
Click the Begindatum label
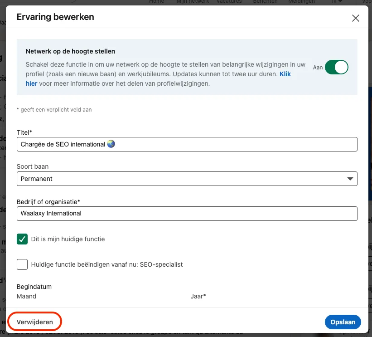click(x=34, y=287)
